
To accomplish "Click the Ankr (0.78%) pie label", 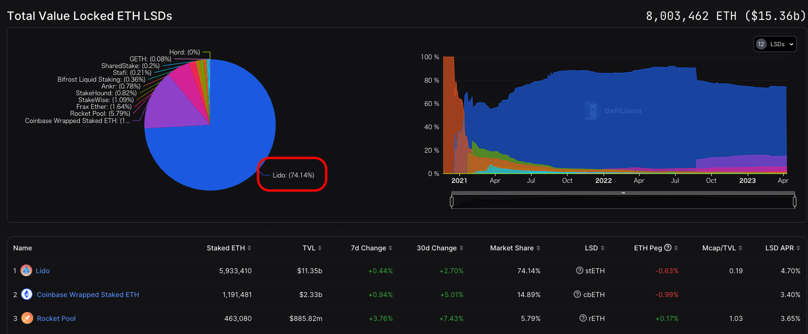I will pos(121,86).
